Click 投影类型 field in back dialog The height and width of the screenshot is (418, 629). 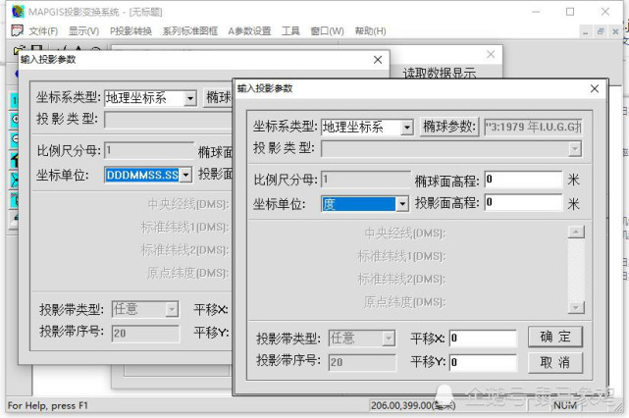click(x=168, y=120)
